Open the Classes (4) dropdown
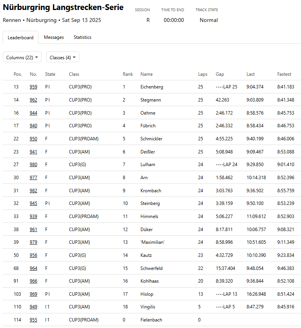301x328 pixels. coord(63,57)
